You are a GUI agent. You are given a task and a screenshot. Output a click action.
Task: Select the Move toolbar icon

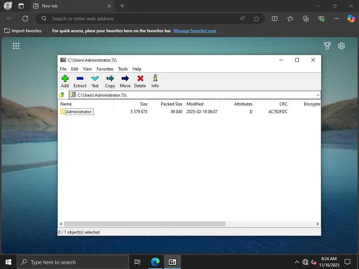pos(125,79)
